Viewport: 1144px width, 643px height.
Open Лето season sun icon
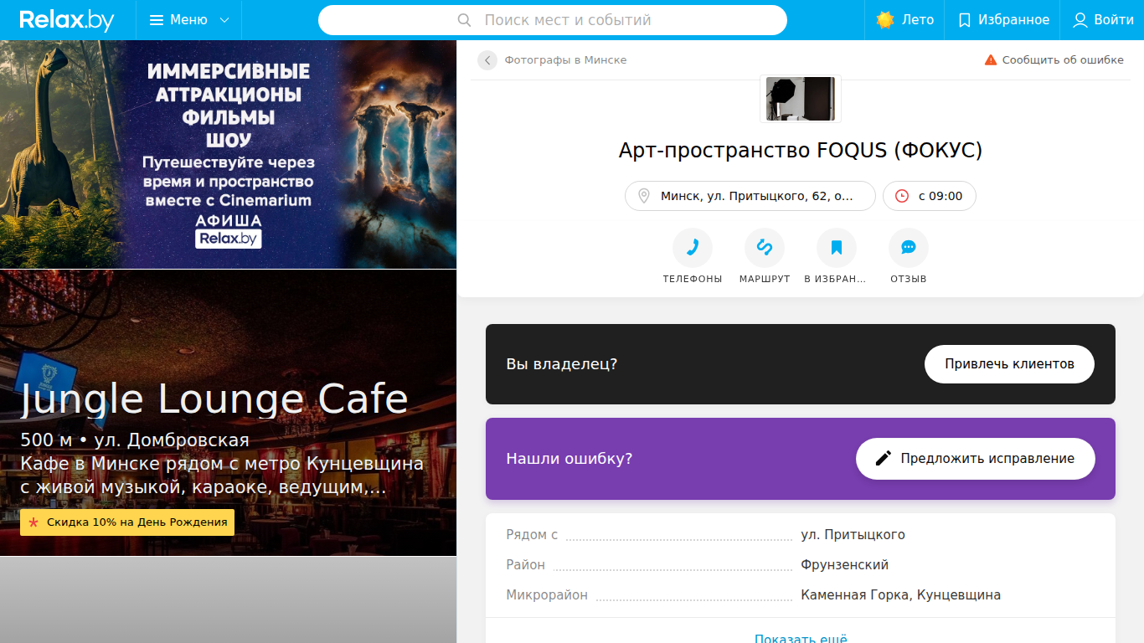click(x=885, y=20)
